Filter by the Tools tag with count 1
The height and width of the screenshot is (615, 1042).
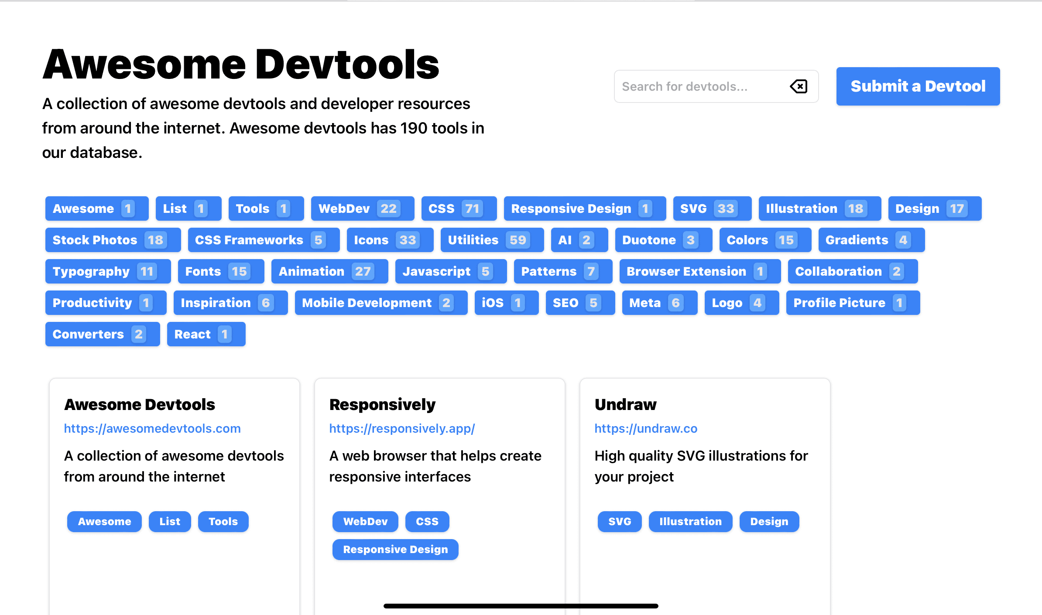[266, 208]
